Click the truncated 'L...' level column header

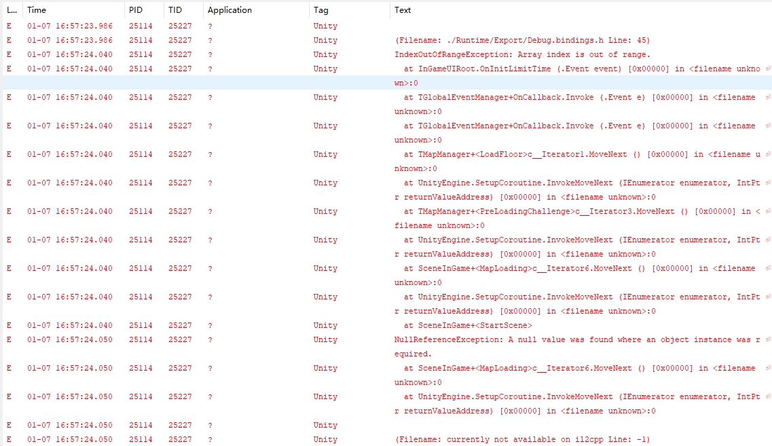click(12, 10)
